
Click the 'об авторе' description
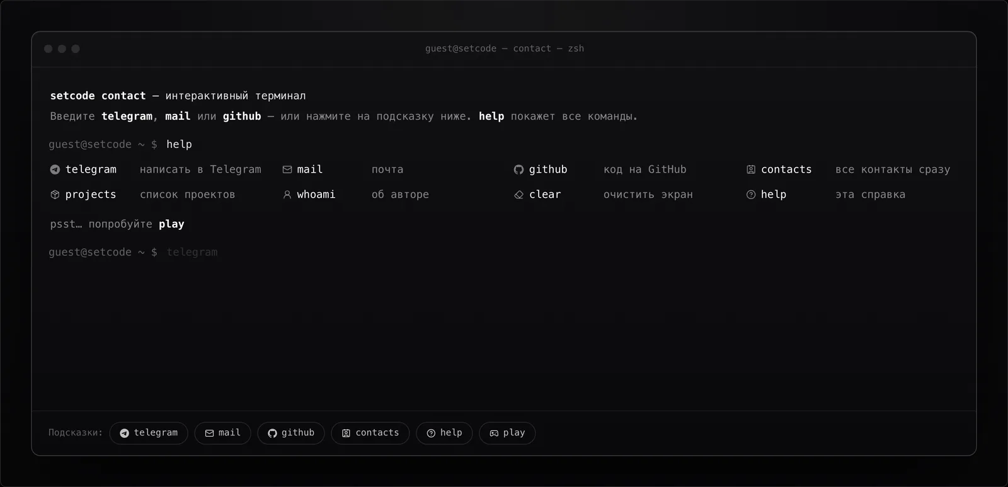pyautogui.click(x=400, y=195)
